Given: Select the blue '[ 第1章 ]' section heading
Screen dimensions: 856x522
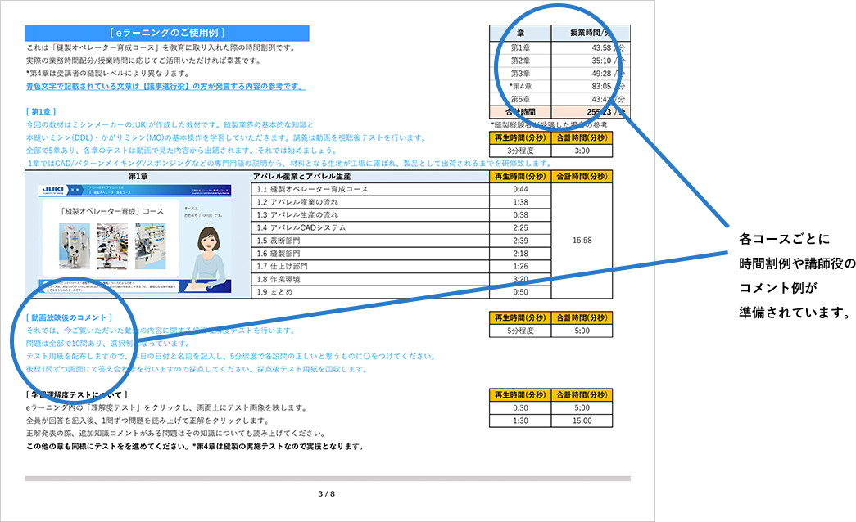Looking at the screenshot, I should tap(41, 112).
